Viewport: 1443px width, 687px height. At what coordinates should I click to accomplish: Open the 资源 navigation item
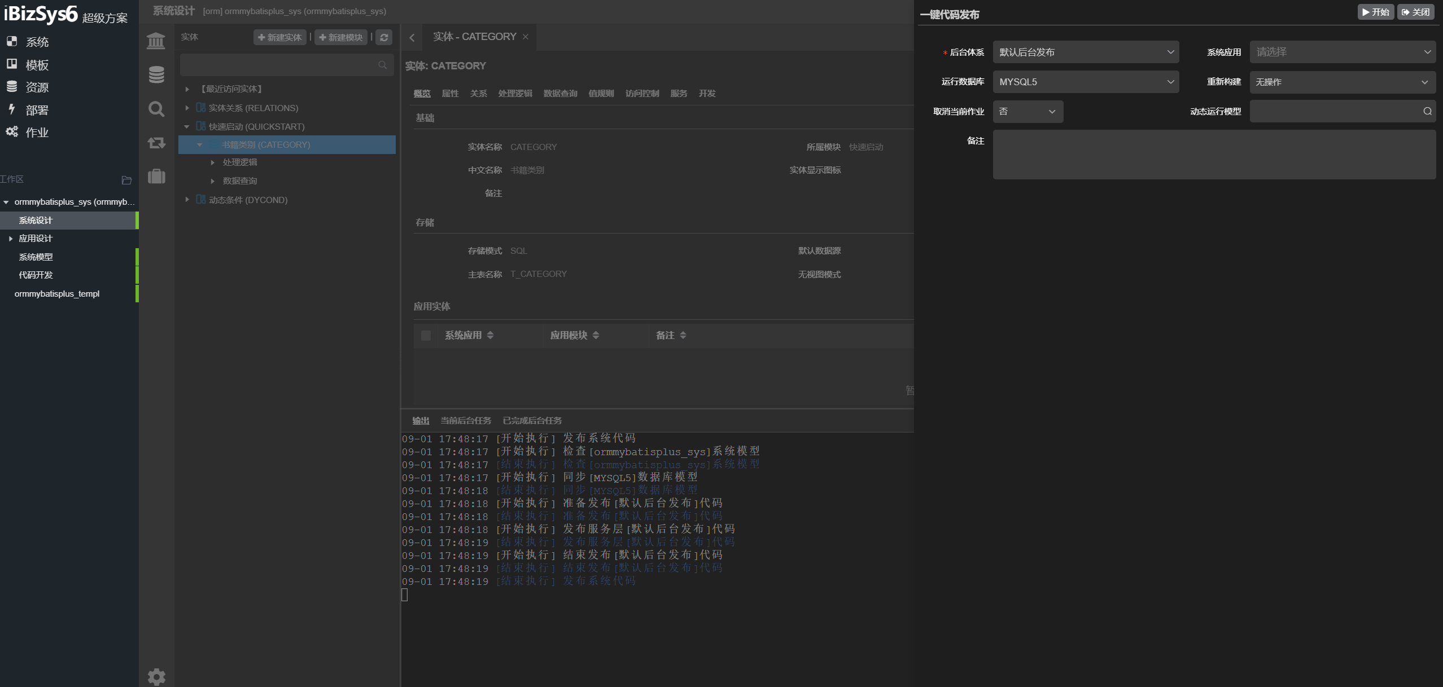coord(27,87)
